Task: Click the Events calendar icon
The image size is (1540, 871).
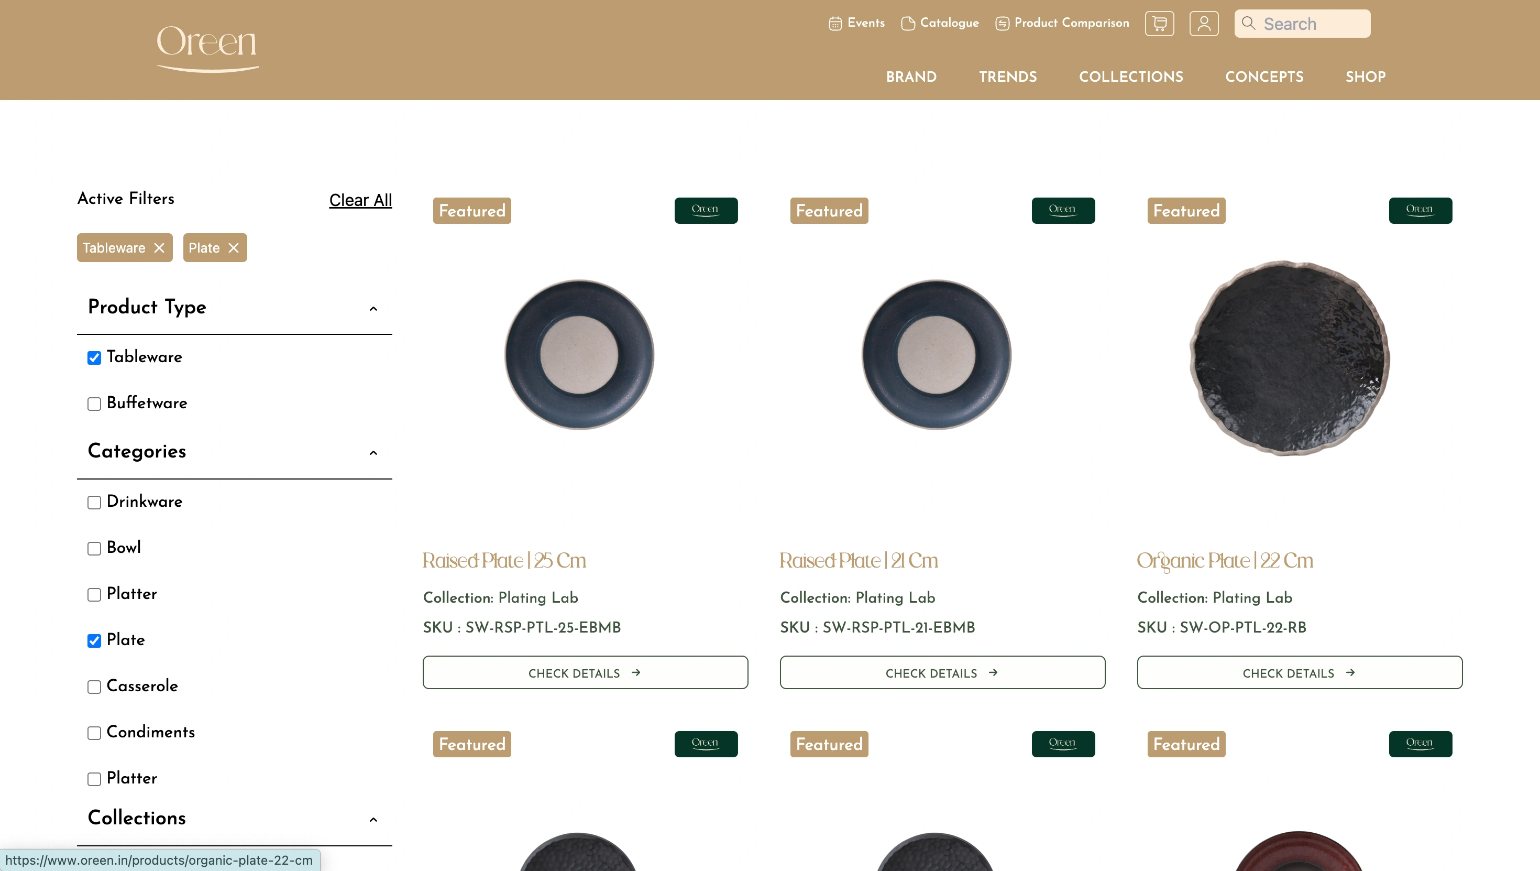Action: 834,24
